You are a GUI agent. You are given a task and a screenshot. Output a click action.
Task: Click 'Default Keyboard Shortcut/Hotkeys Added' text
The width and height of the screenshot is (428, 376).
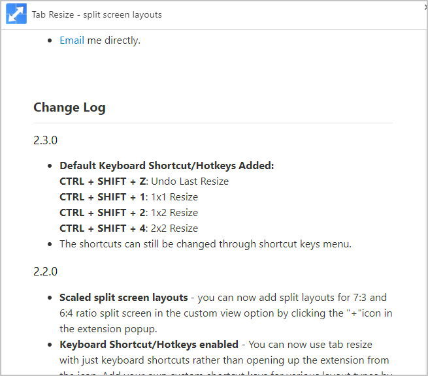[167, 166]
